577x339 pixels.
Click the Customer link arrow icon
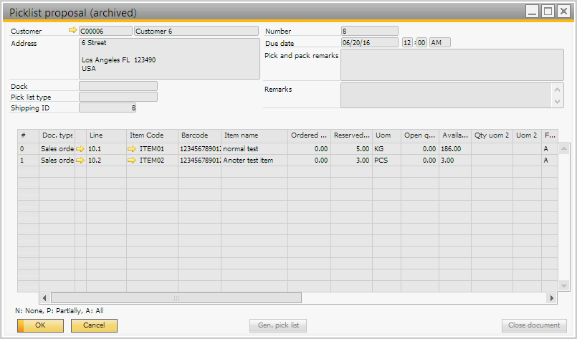pos(72,31)
